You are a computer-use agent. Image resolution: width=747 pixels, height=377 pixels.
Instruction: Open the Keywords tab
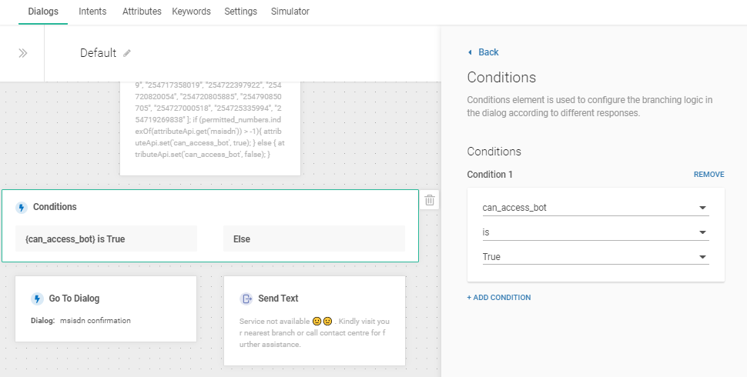tap(192, 12)
